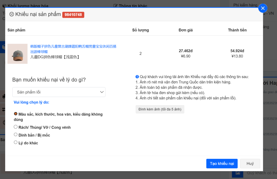Close the complaint dialog with the X icon
Screen dimensions: 277x179
tap(263, 8)
